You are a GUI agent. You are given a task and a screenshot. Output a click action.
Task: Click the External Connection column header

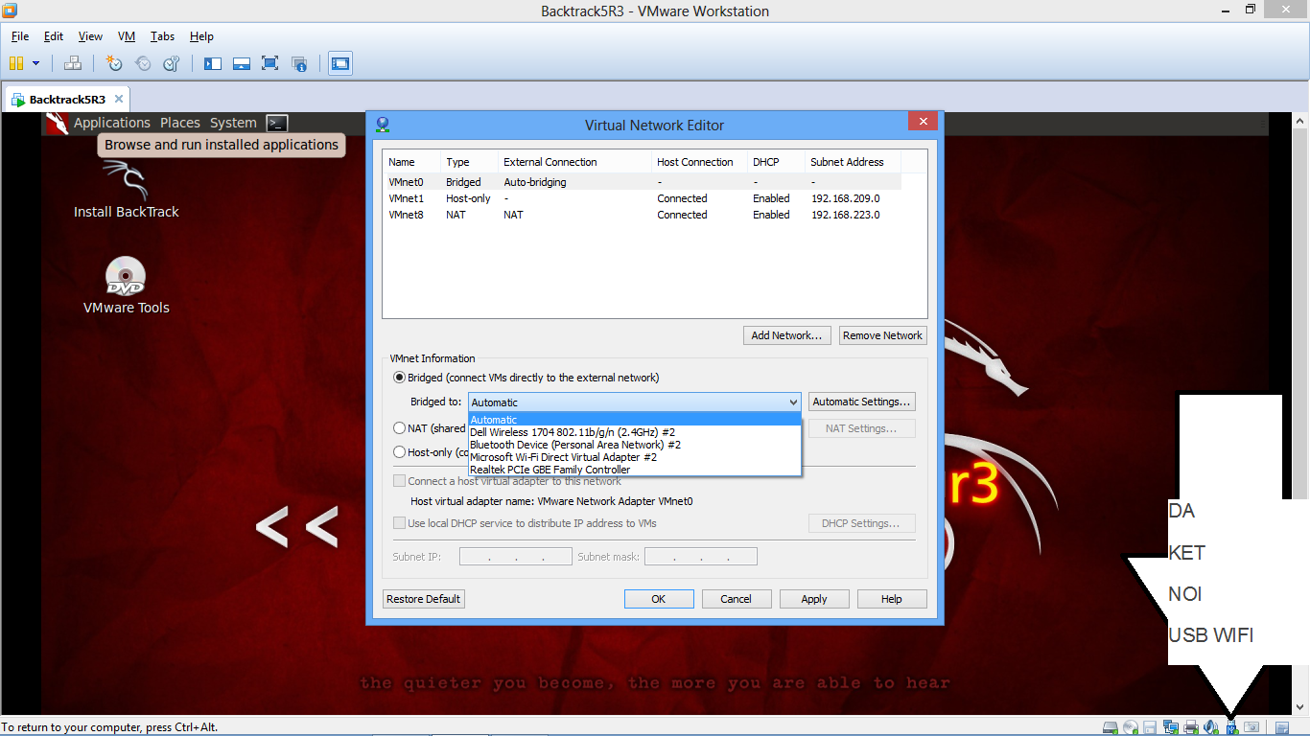(x=574, y=162)
